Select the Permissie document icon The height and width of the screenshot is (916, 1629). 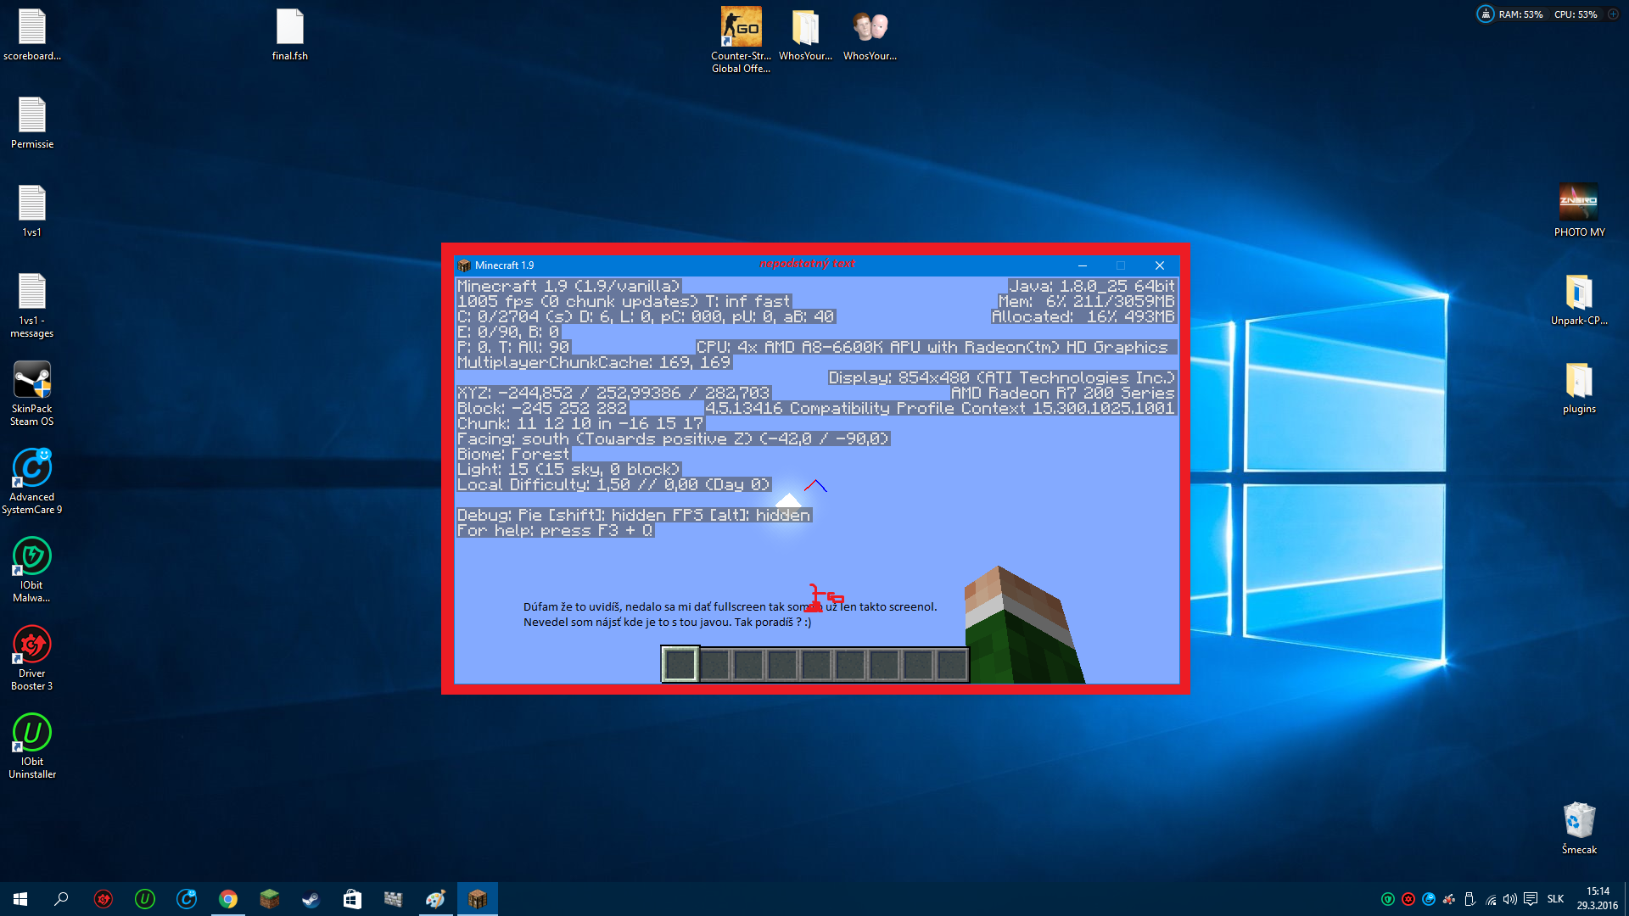[32, 122]
